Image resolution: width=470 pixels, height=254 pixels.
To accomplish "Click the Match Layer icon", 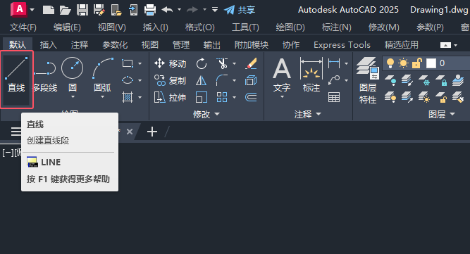I will (458, 97).
